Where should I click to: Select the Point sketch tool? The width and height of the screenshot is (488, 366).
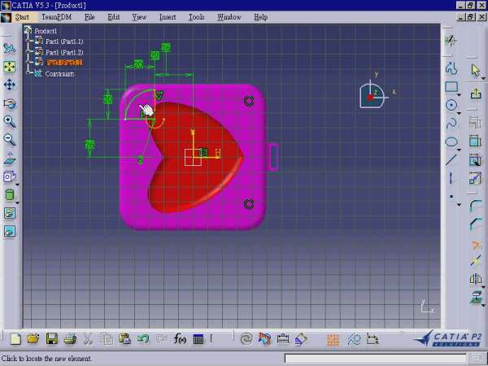[x=451, y=197]
